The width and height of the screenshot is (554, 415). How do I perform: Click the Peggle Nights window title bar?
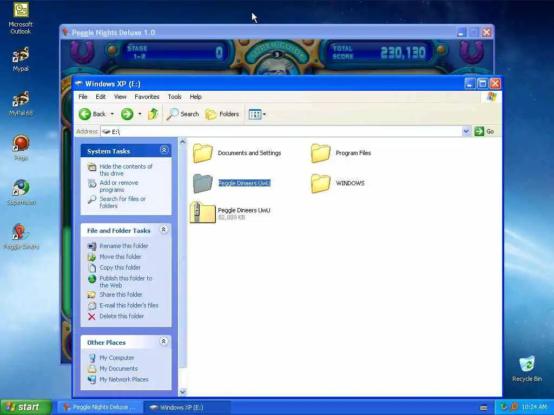click(x=258, y=32)
